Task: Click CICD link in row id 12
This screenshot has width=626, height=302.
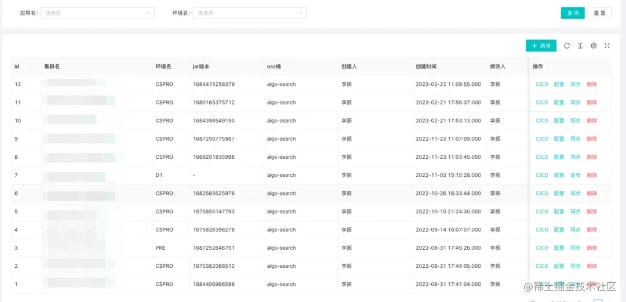Action: click(542, 84)
